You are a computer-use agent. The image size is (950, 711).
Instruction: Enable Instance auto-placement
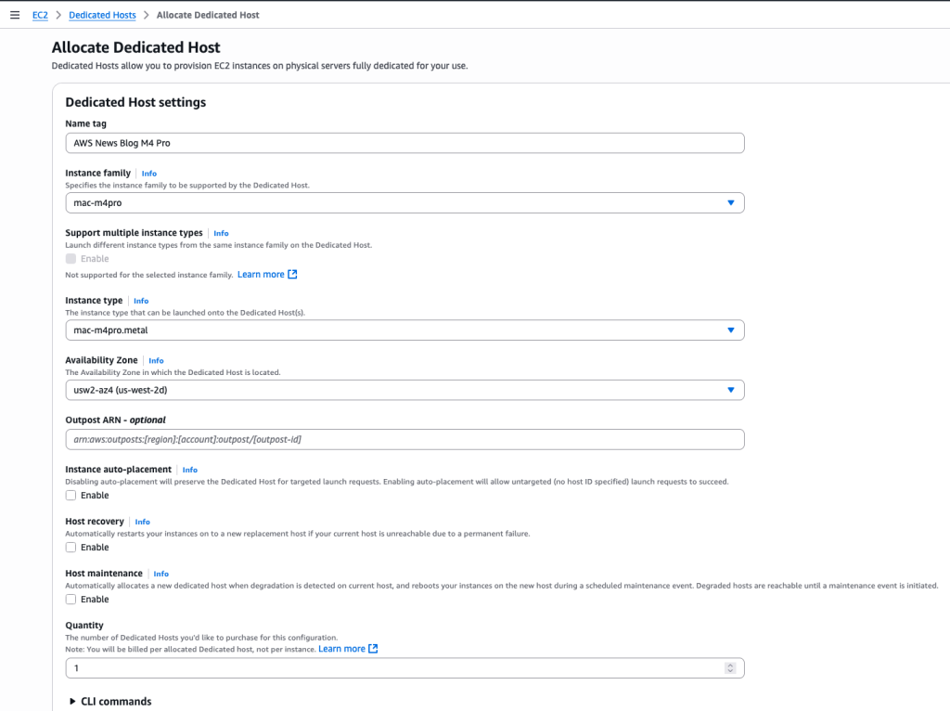point(71,495)
